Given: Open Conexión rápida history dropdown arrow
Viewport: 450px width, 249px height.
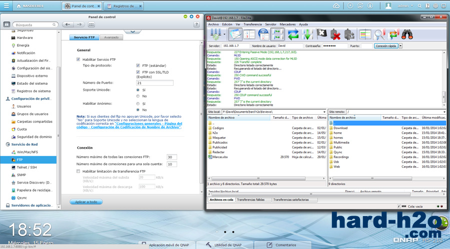Looking at the screenshot, I should [x=400, y=46].
